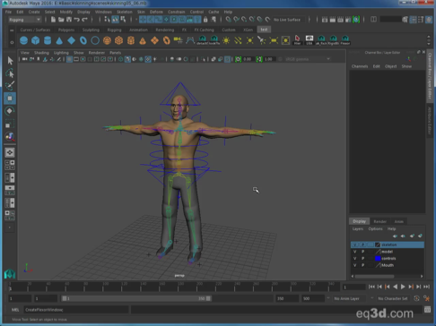
Task: Click the blue controls layer color swatch
Action: 378,259
